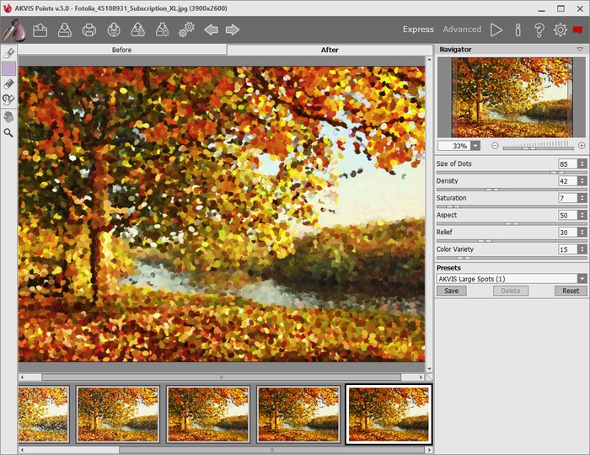Select the fourth preset thumbnail

pos(298,414)
